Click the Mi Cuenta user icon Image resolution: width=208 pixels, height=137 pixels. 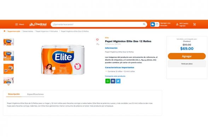(x=177, y=24)
